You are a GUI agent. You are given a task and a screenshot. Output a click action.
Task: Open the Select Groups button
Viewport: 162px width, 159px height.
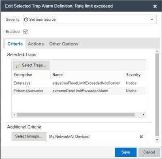(x=29, y=136)
